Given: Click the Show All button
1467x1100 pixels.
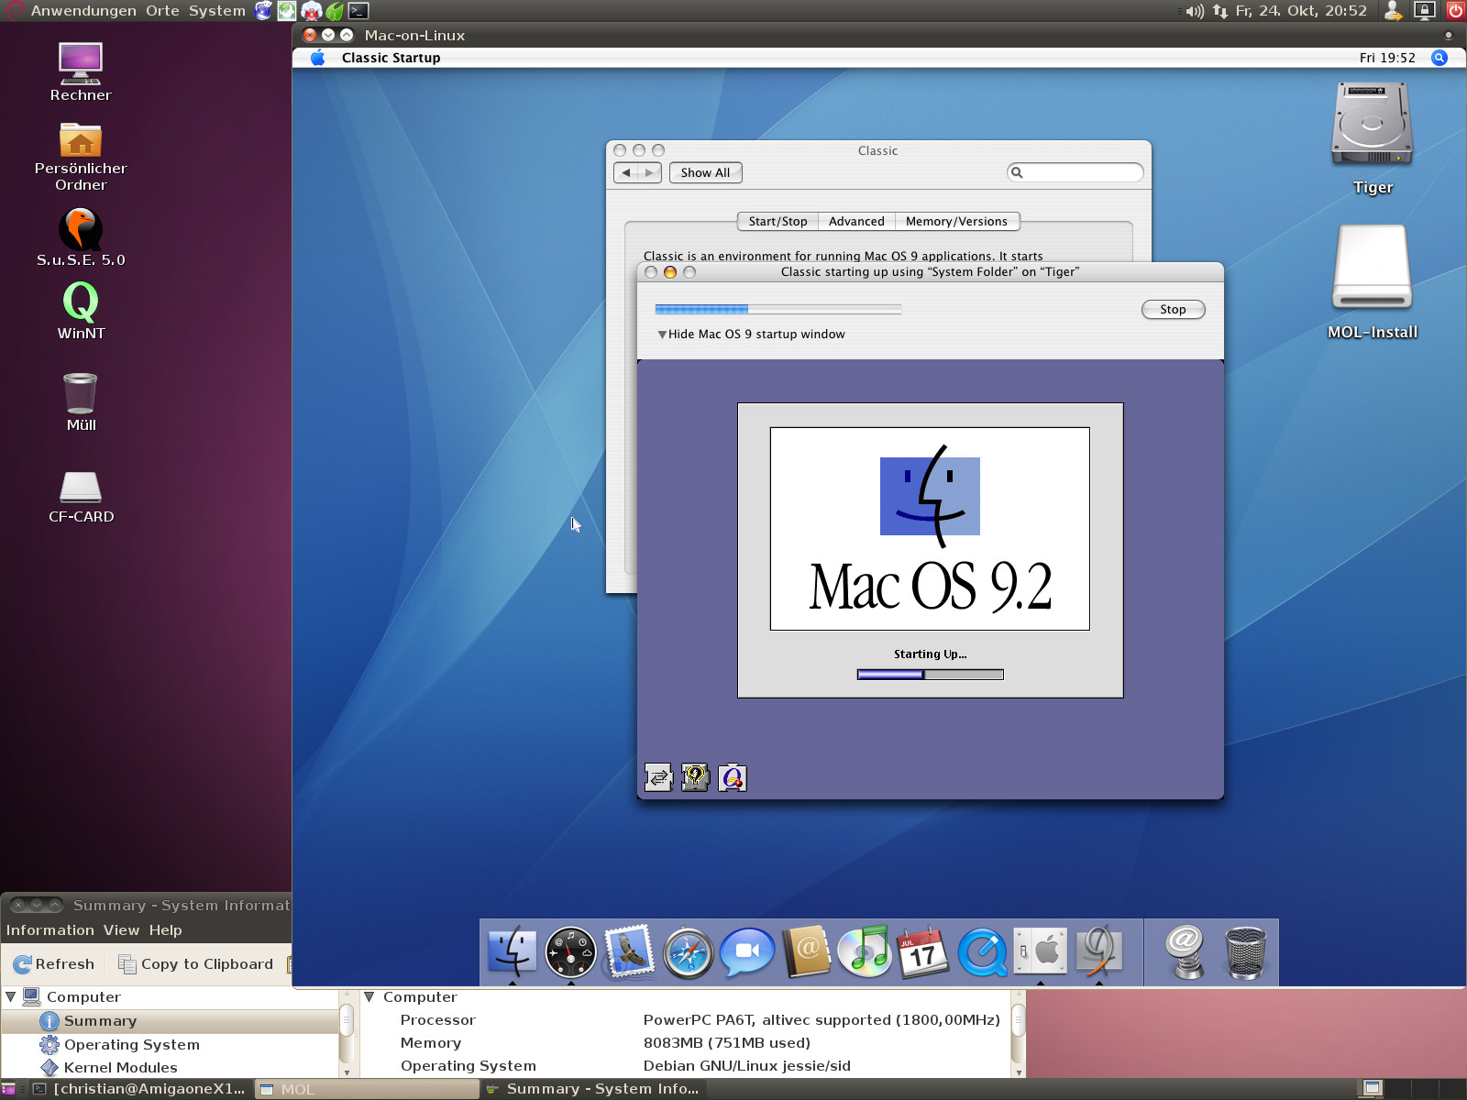Looking at the screenshot, I should point(705,173).
